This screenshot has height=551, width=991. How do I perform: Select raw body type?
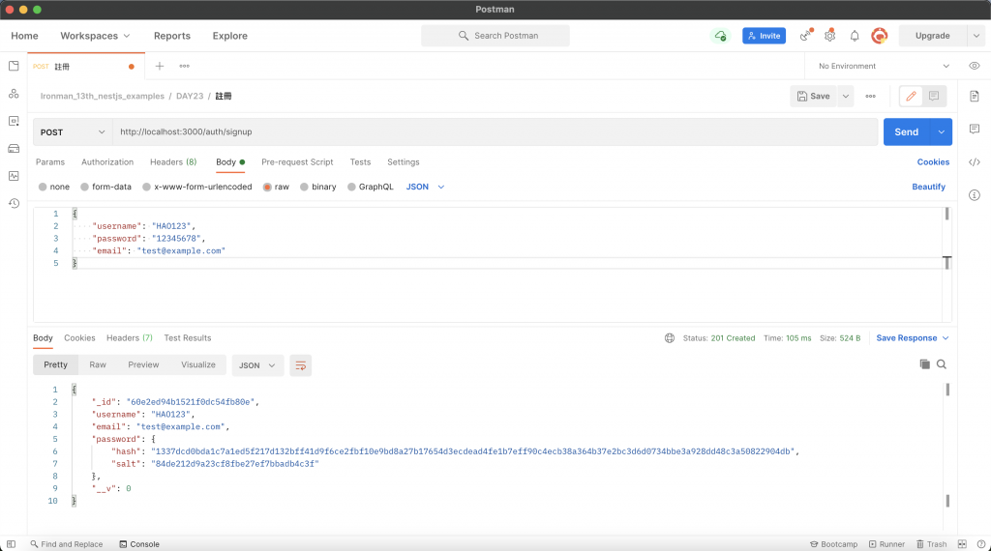pos(267,187)
